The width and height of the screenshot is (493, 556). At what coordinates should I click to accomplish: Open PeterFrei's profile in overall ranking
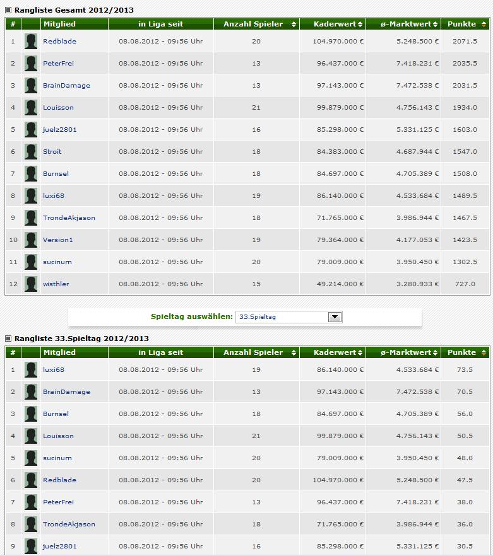[x=58, y=64]
